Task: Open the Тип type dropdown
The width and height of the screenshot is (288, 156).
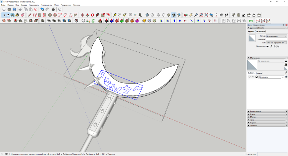Action: (276, 43)
